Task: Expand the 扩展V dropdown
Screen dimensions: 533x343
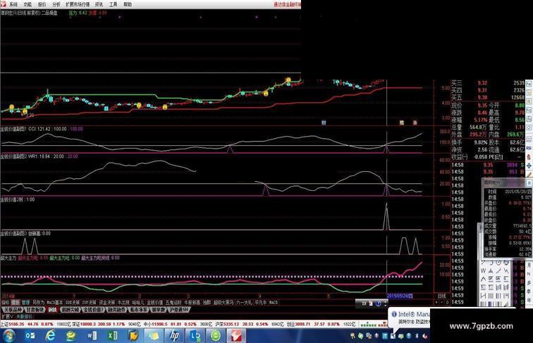Action: tap(7, 316)
